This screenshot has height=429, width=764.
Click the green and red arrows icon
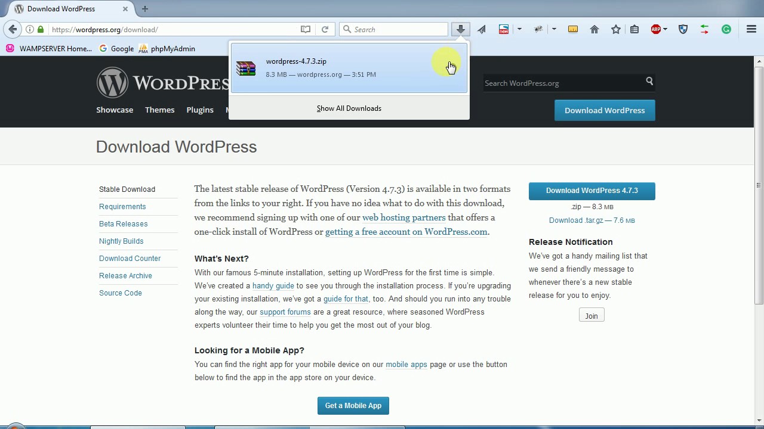(x=705, y=29)
